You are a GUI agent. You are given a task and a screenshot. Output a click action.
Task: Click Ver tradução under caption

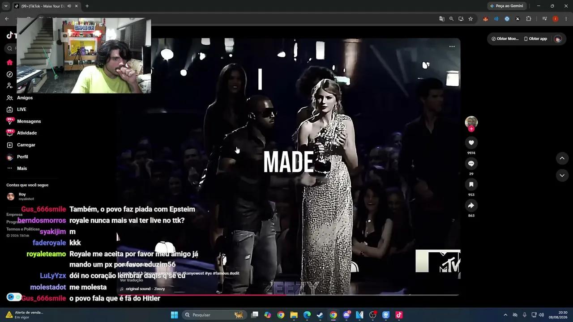click(x=131, y=280)
